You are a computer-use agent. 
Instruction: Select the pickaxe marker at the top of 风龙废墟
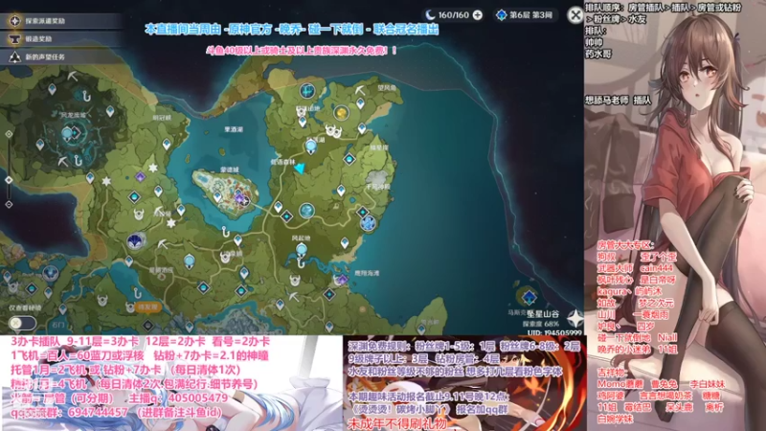pos(73,76)
